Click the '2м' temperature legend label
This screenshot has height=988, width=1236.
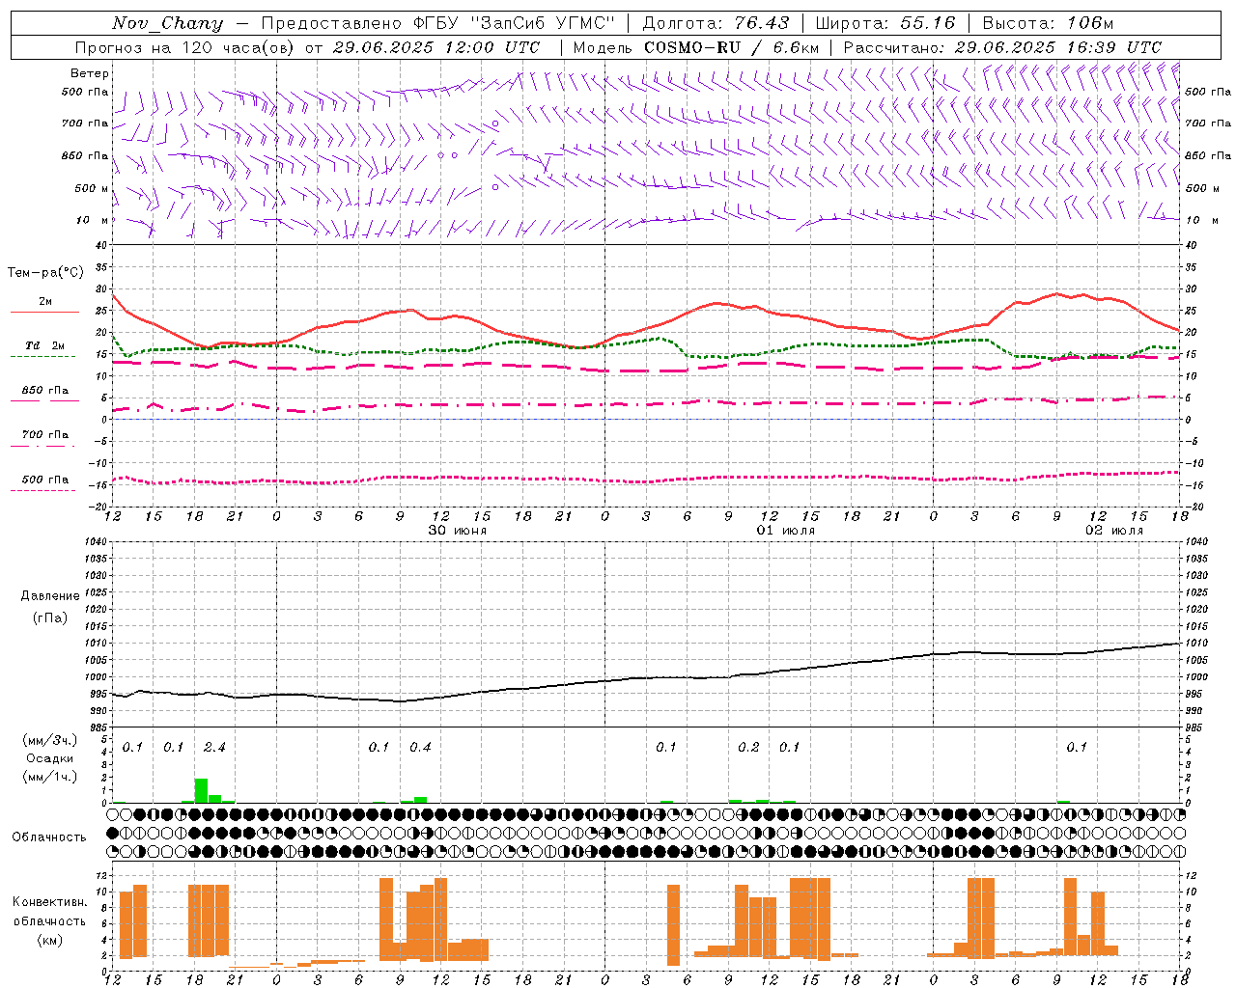[45, 302]
